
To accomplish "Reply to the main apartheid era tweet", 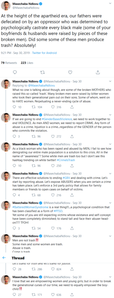I will (x=15, y=72).
